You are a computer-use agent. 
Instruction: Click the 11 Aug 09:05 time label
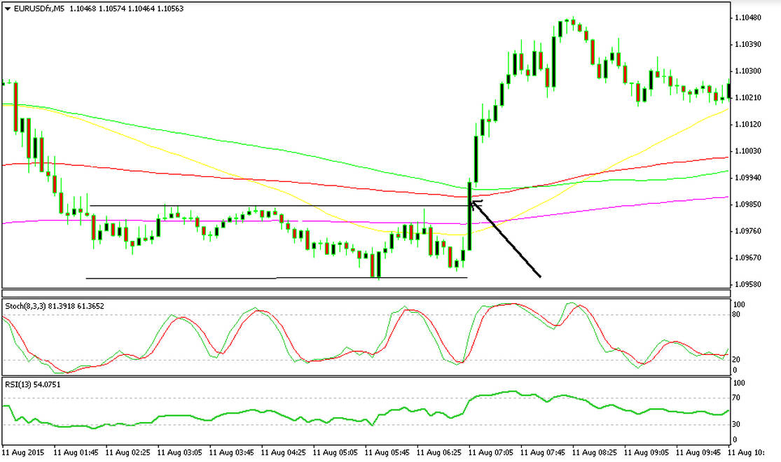[x=646, y=452]
